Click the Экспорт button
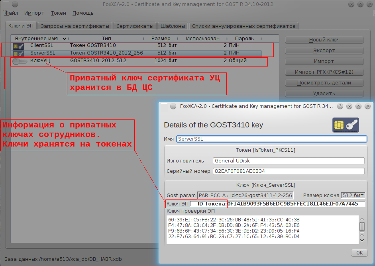 pos(324,51)
